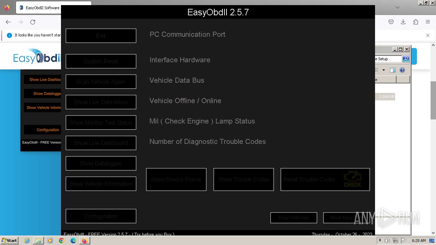Click the search icon in Explorer window
436x245 pixels.
[x=405, y=59]
